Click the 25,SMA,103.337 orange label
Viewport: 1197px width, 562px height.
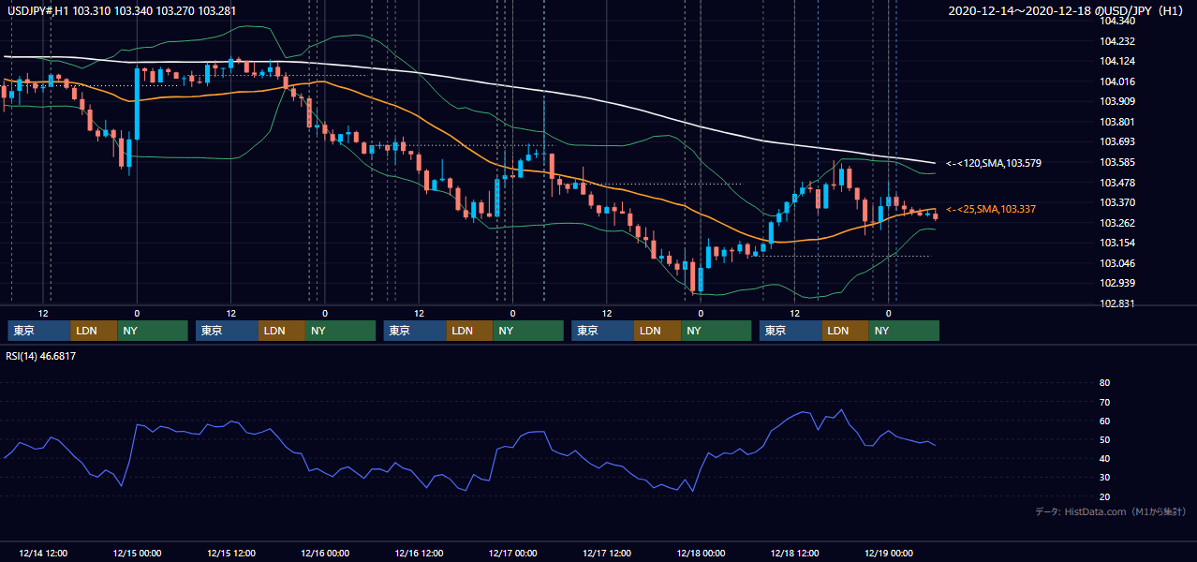[991, 209]
